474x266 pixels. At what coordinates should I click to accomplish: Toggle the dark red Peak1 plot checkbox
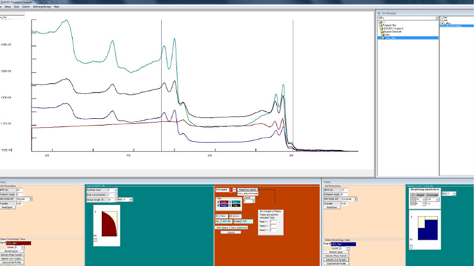218,202
